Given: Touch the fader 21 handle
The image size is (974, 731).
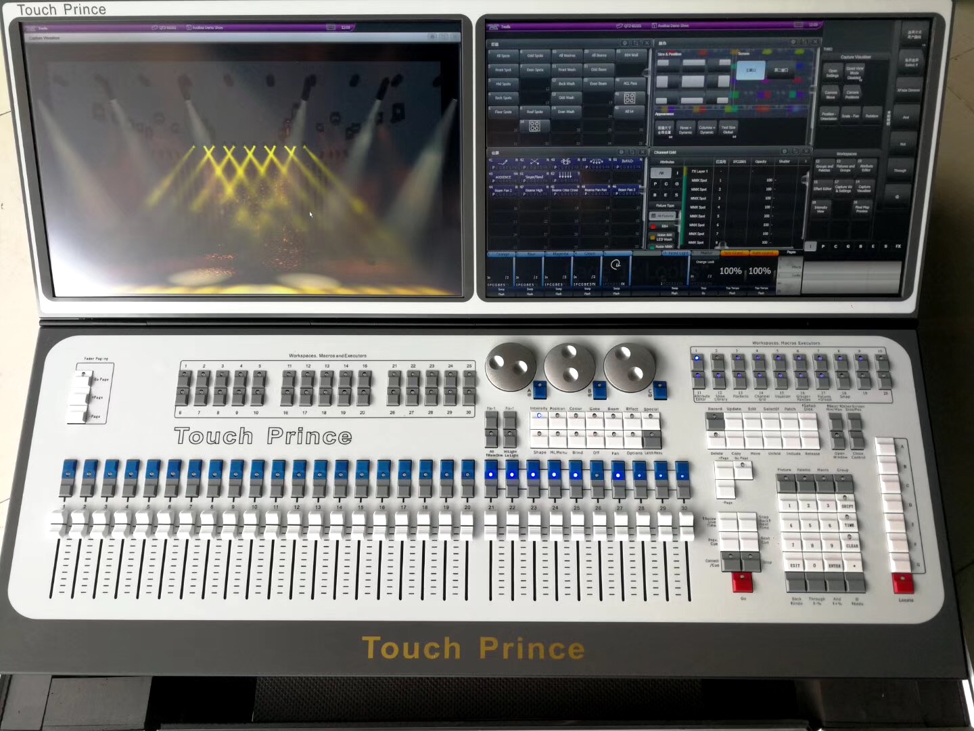Looking at the screenshot, I should coord(490,526).
